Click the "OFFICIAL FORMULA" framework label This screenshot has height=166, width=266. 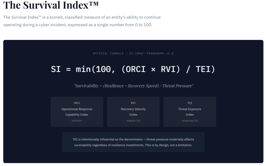tap(133, 53)
